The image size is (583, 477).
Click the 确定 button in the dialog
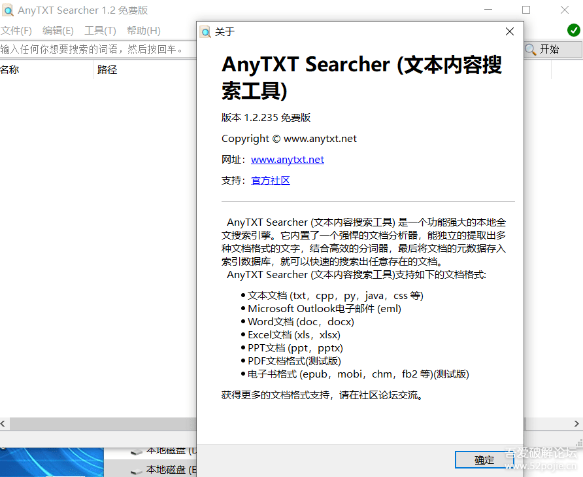484,460
